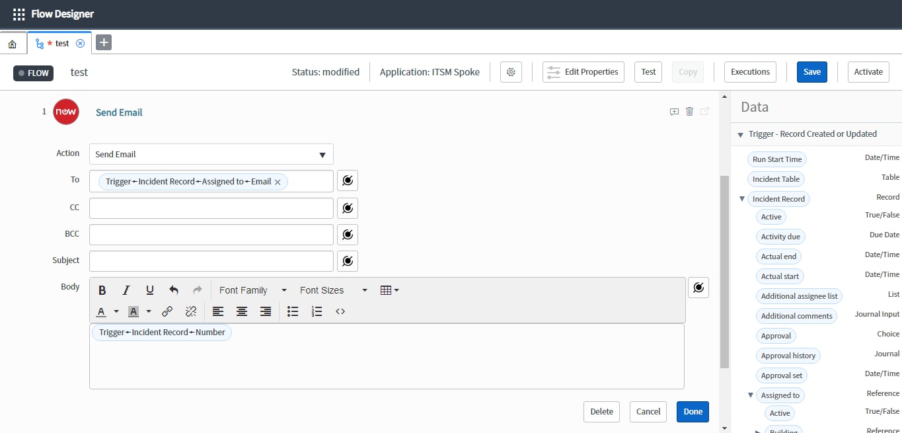Image resolution: width=902 pixels, height=433 pixels.
Task: Open data pill picker for Body field
Action: (698, 288)
